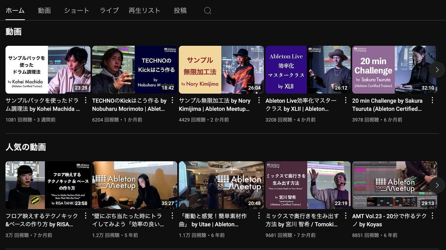The width and height of the screenshot is (446, 250).
Task: Open the channel search icon
Action: click(208, 11)
